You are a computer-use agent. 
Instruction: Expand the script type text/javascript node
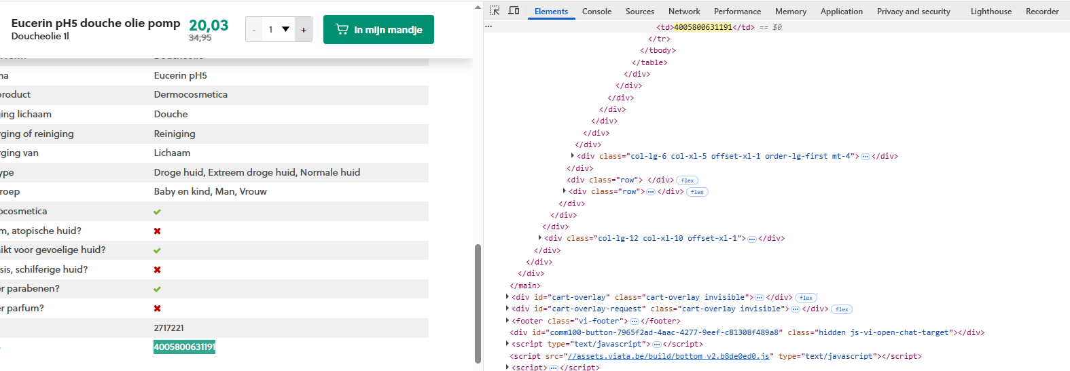[507, 344]
